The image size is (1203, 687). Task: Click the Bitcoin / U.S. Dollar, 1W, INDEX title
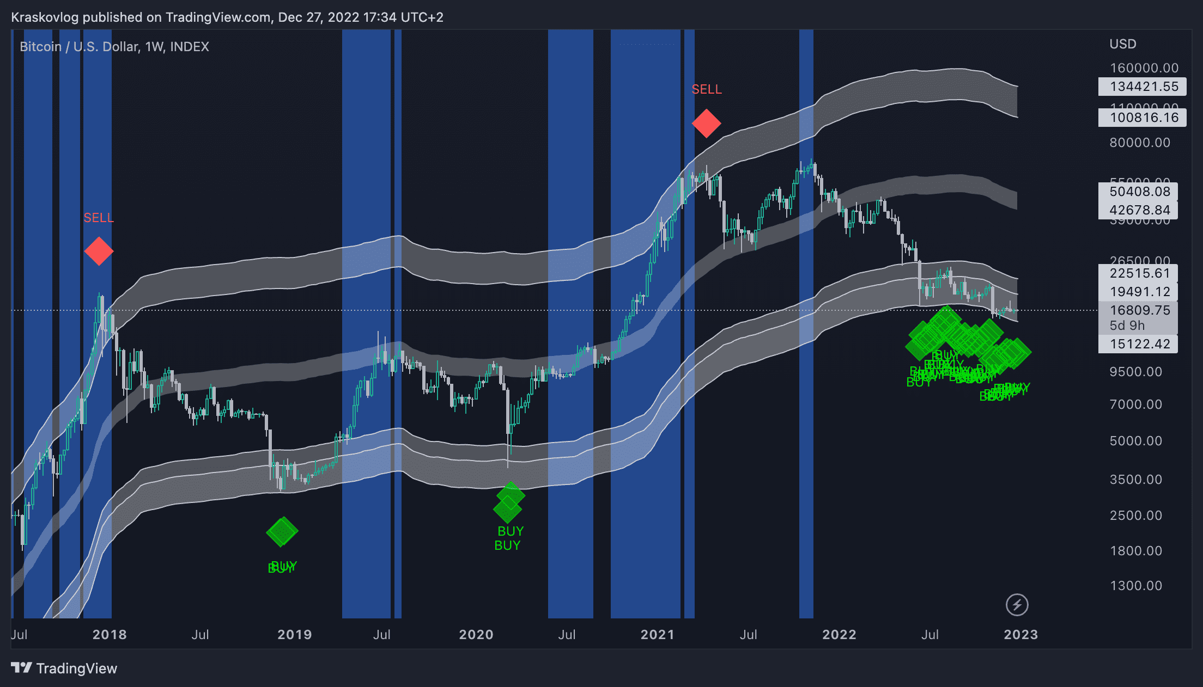point(114,47)
